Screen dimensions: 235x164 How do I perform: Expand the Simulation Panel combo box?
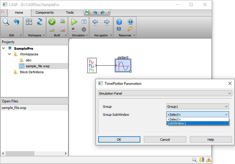click(x=165, y=93)
